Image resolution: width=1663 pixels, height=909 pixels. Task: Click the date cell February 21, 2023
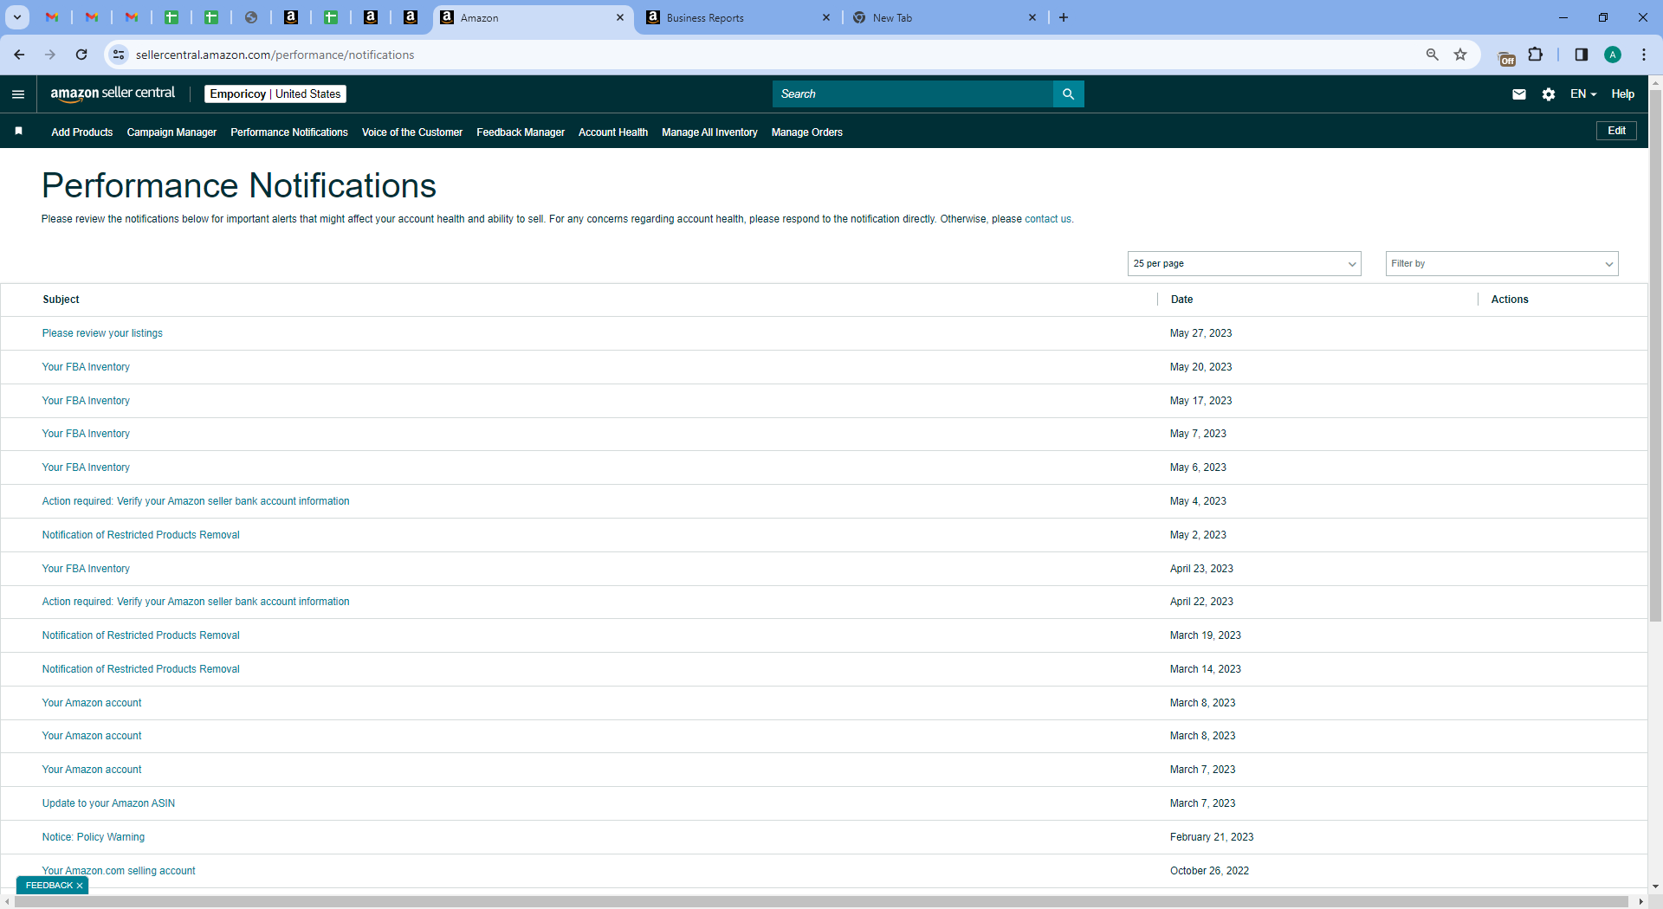1212,837
